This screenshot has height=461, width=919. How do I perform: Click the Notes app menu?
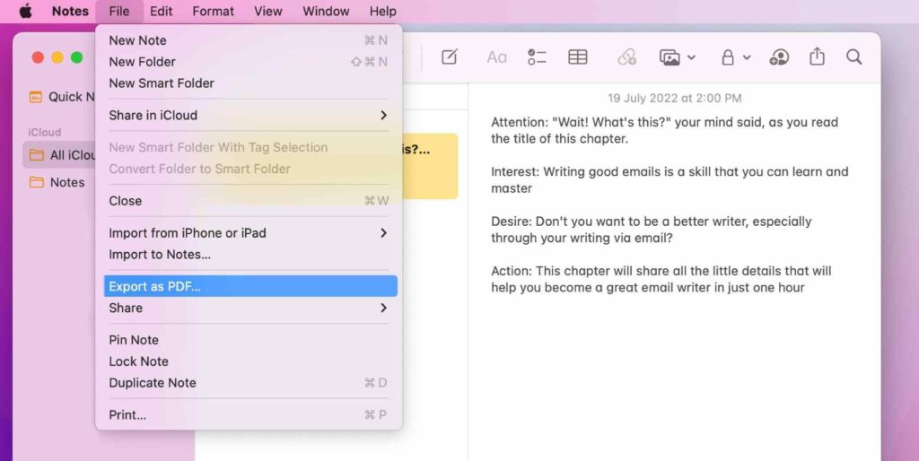point(70,11)
